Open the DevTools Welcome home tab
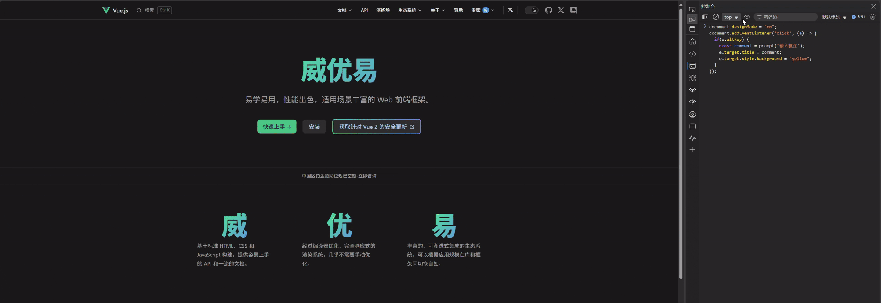The height and width of the screenshot is (303, 881). (692, 41)
